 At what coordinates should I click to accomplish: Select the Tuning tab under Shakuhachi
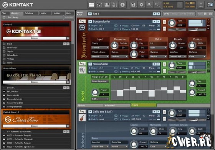(144, 105)
